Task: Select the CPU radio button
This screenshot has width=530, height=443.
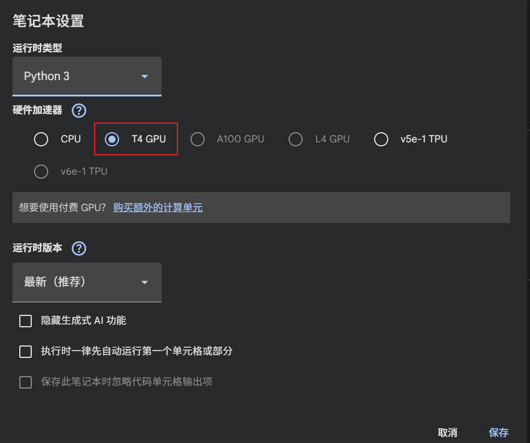Action: point(41,139)
